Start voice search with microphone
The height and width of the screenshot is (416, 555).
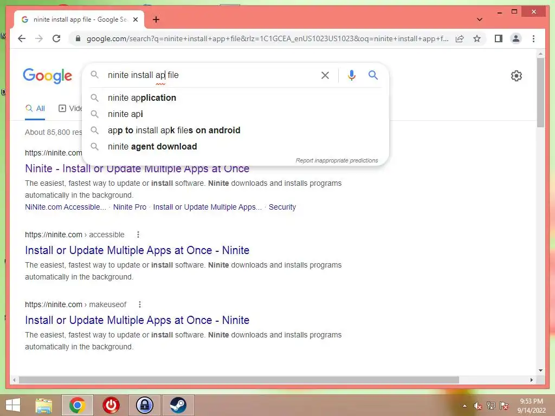point(351,75)
